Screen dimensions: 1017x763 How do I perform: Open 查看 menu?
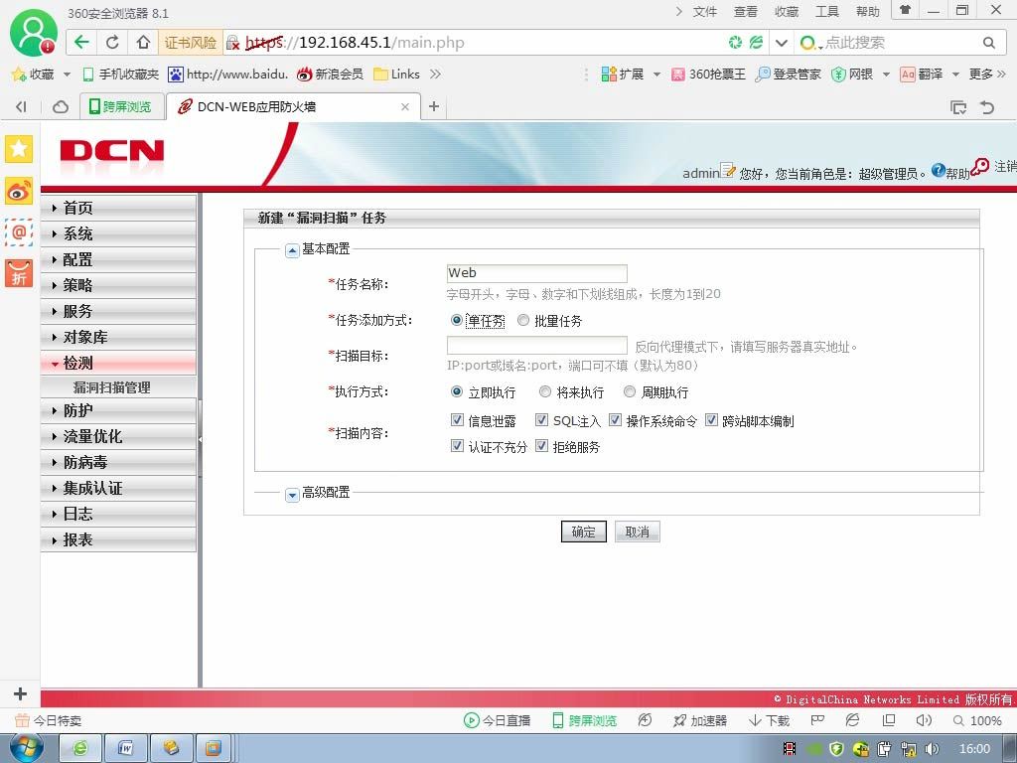point(745,12)
